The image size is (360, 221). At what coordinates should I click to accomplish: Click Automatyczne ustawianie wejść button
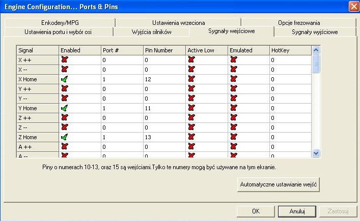pyautogui.click(x=278, y=184)
